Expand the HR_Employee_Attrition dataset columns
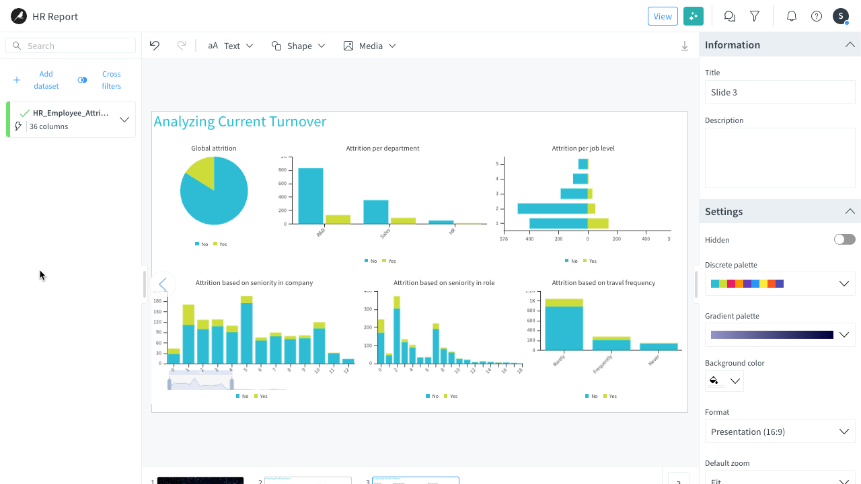Viewport: 861px width, 484px height. coord(124,120)
